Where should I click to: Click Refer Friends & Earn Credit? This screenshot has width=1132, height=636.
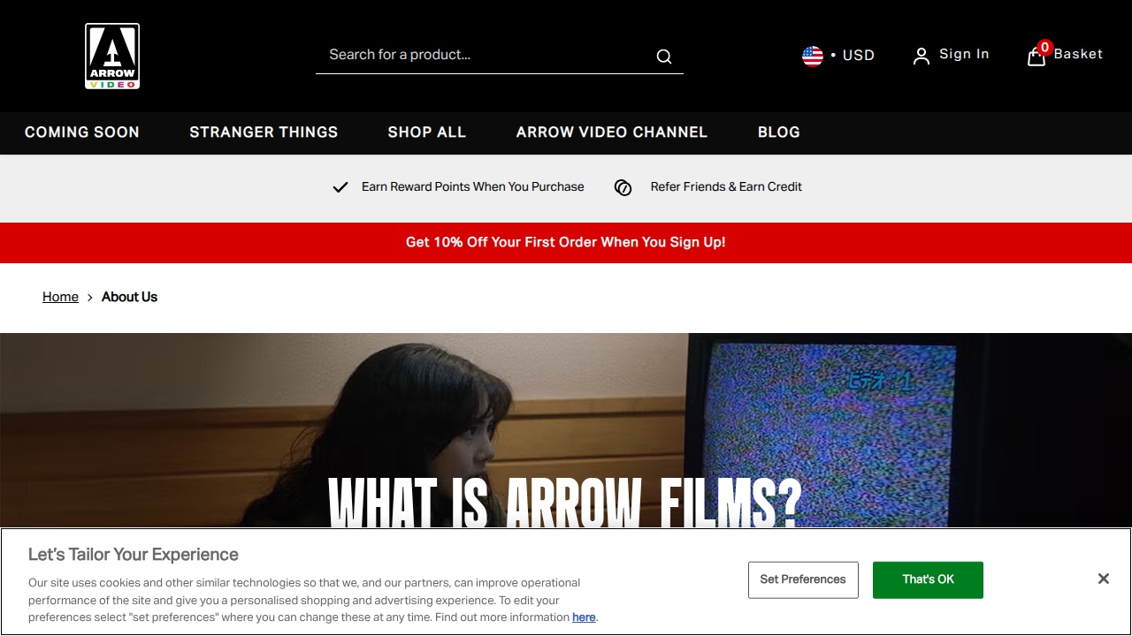[726, 186]
